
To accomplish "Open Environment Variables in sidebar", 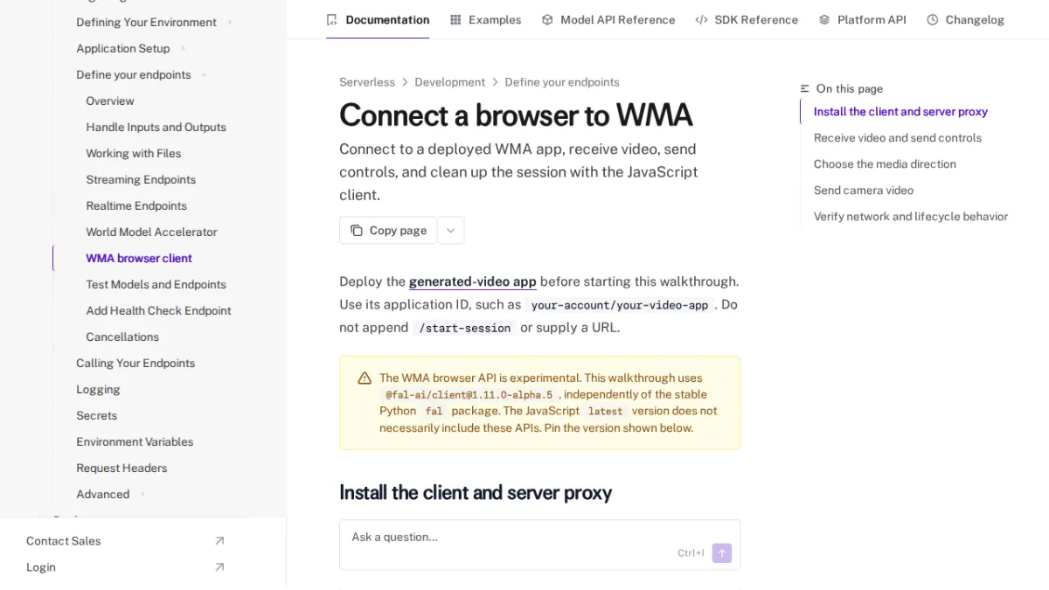I will pos(135,441).
